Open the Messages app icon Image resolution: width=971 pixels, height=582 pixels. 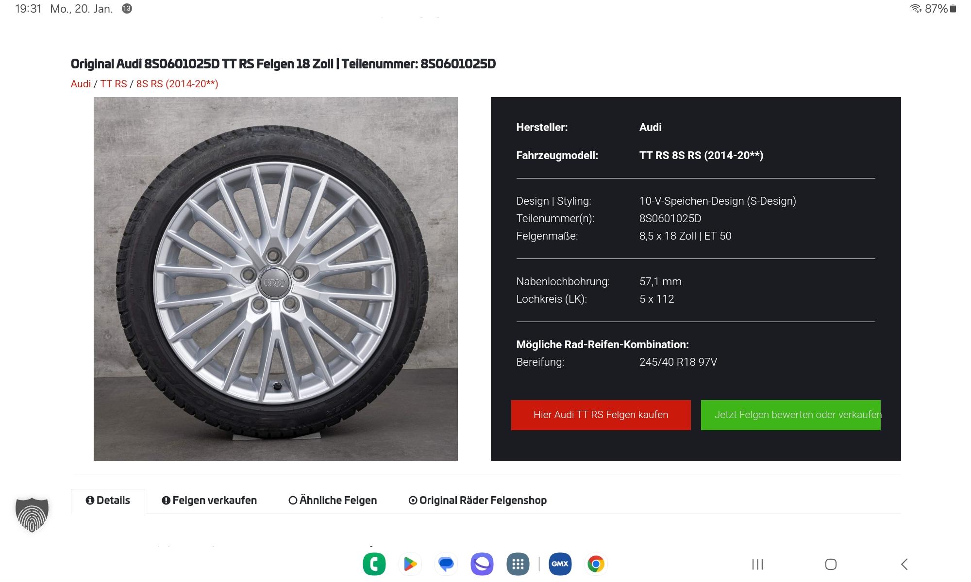[446, 564]
